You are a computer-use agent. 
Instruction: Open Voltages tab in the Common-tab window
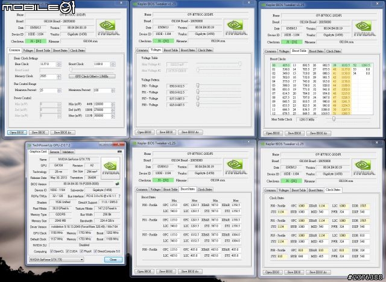(x=28, y=51)
